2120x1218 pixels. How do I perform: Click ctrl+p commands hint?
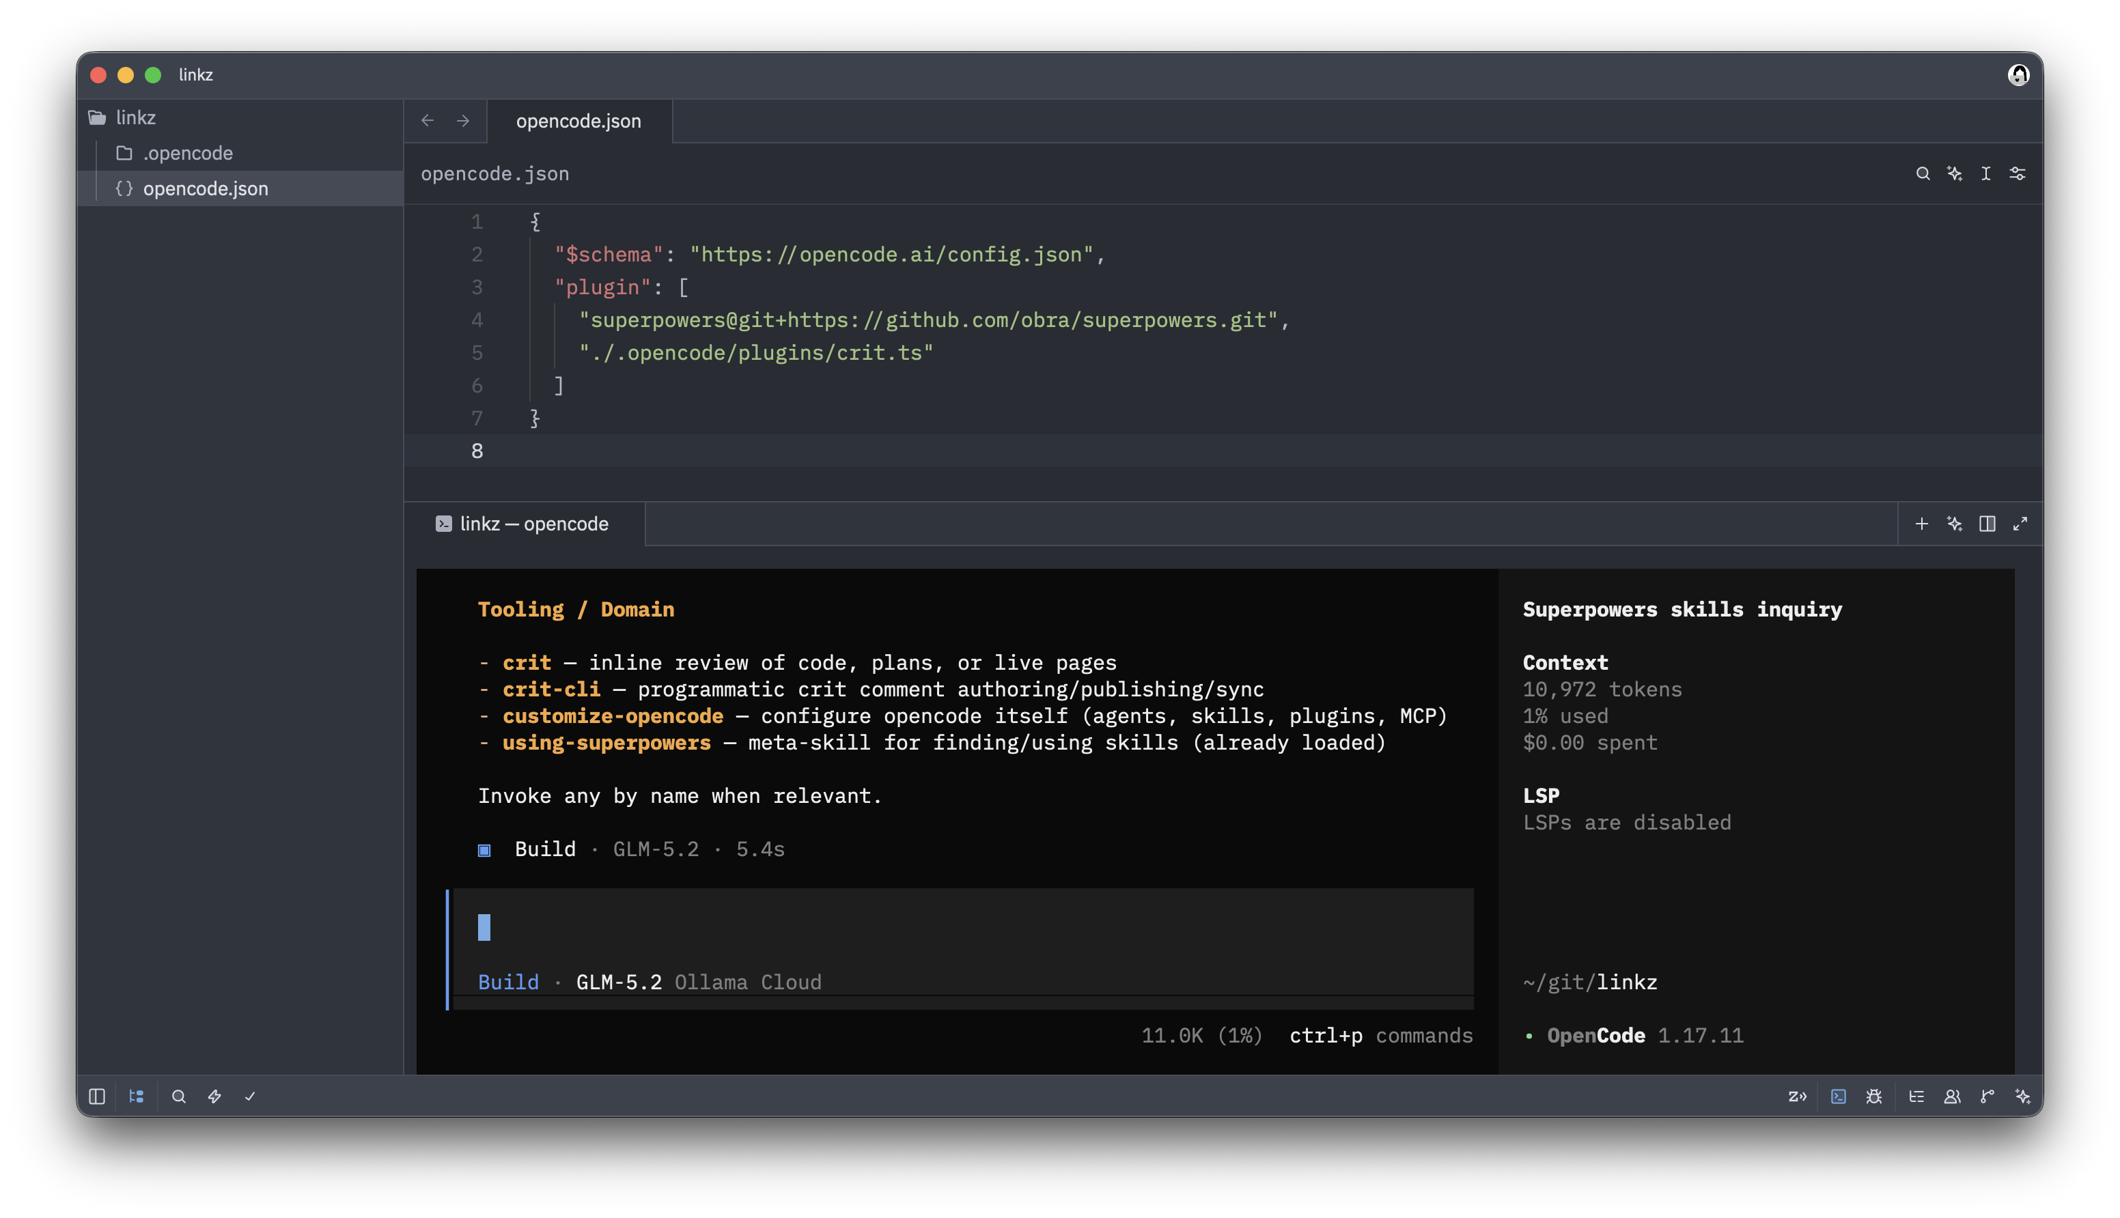point(1380,1036)
